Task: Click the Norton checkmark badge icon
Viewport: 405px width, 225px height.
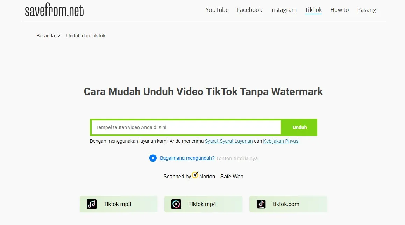Action: 195,175
